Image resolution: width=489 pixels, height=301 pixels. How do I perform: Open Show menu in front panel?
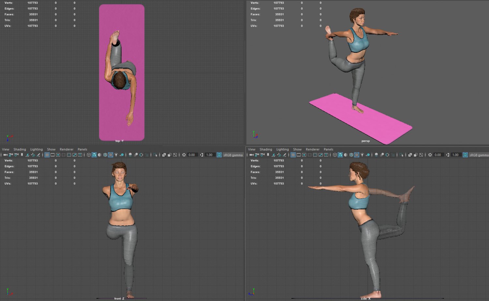(x=51, y=149)
